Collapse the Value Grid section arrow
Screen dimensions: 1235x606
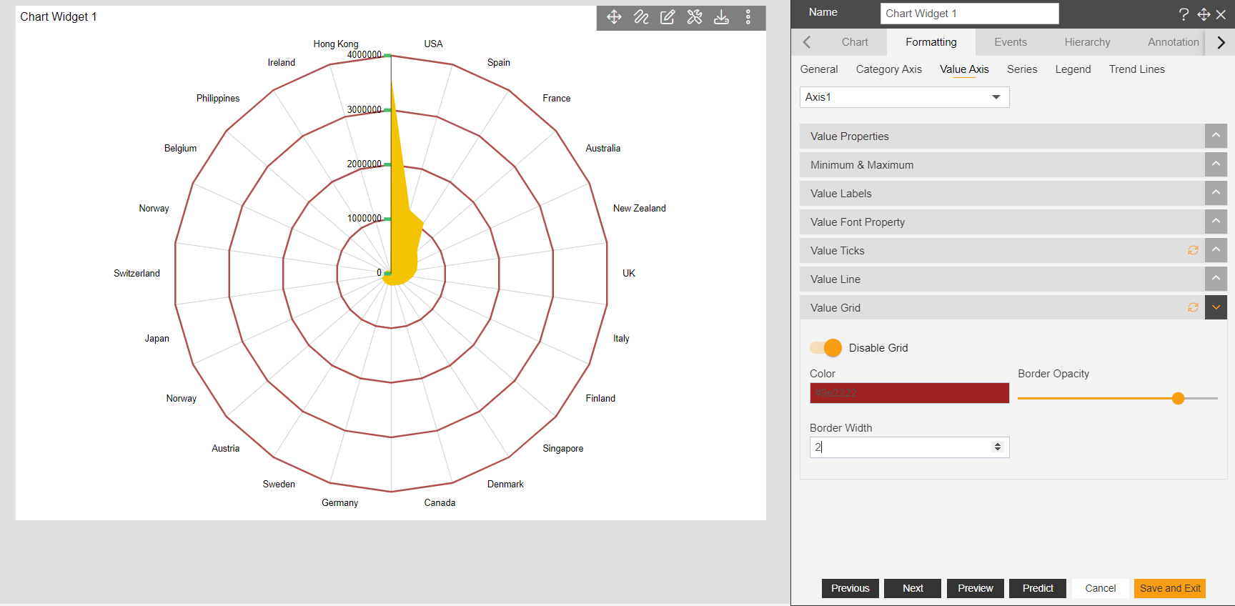(1216, 307)
